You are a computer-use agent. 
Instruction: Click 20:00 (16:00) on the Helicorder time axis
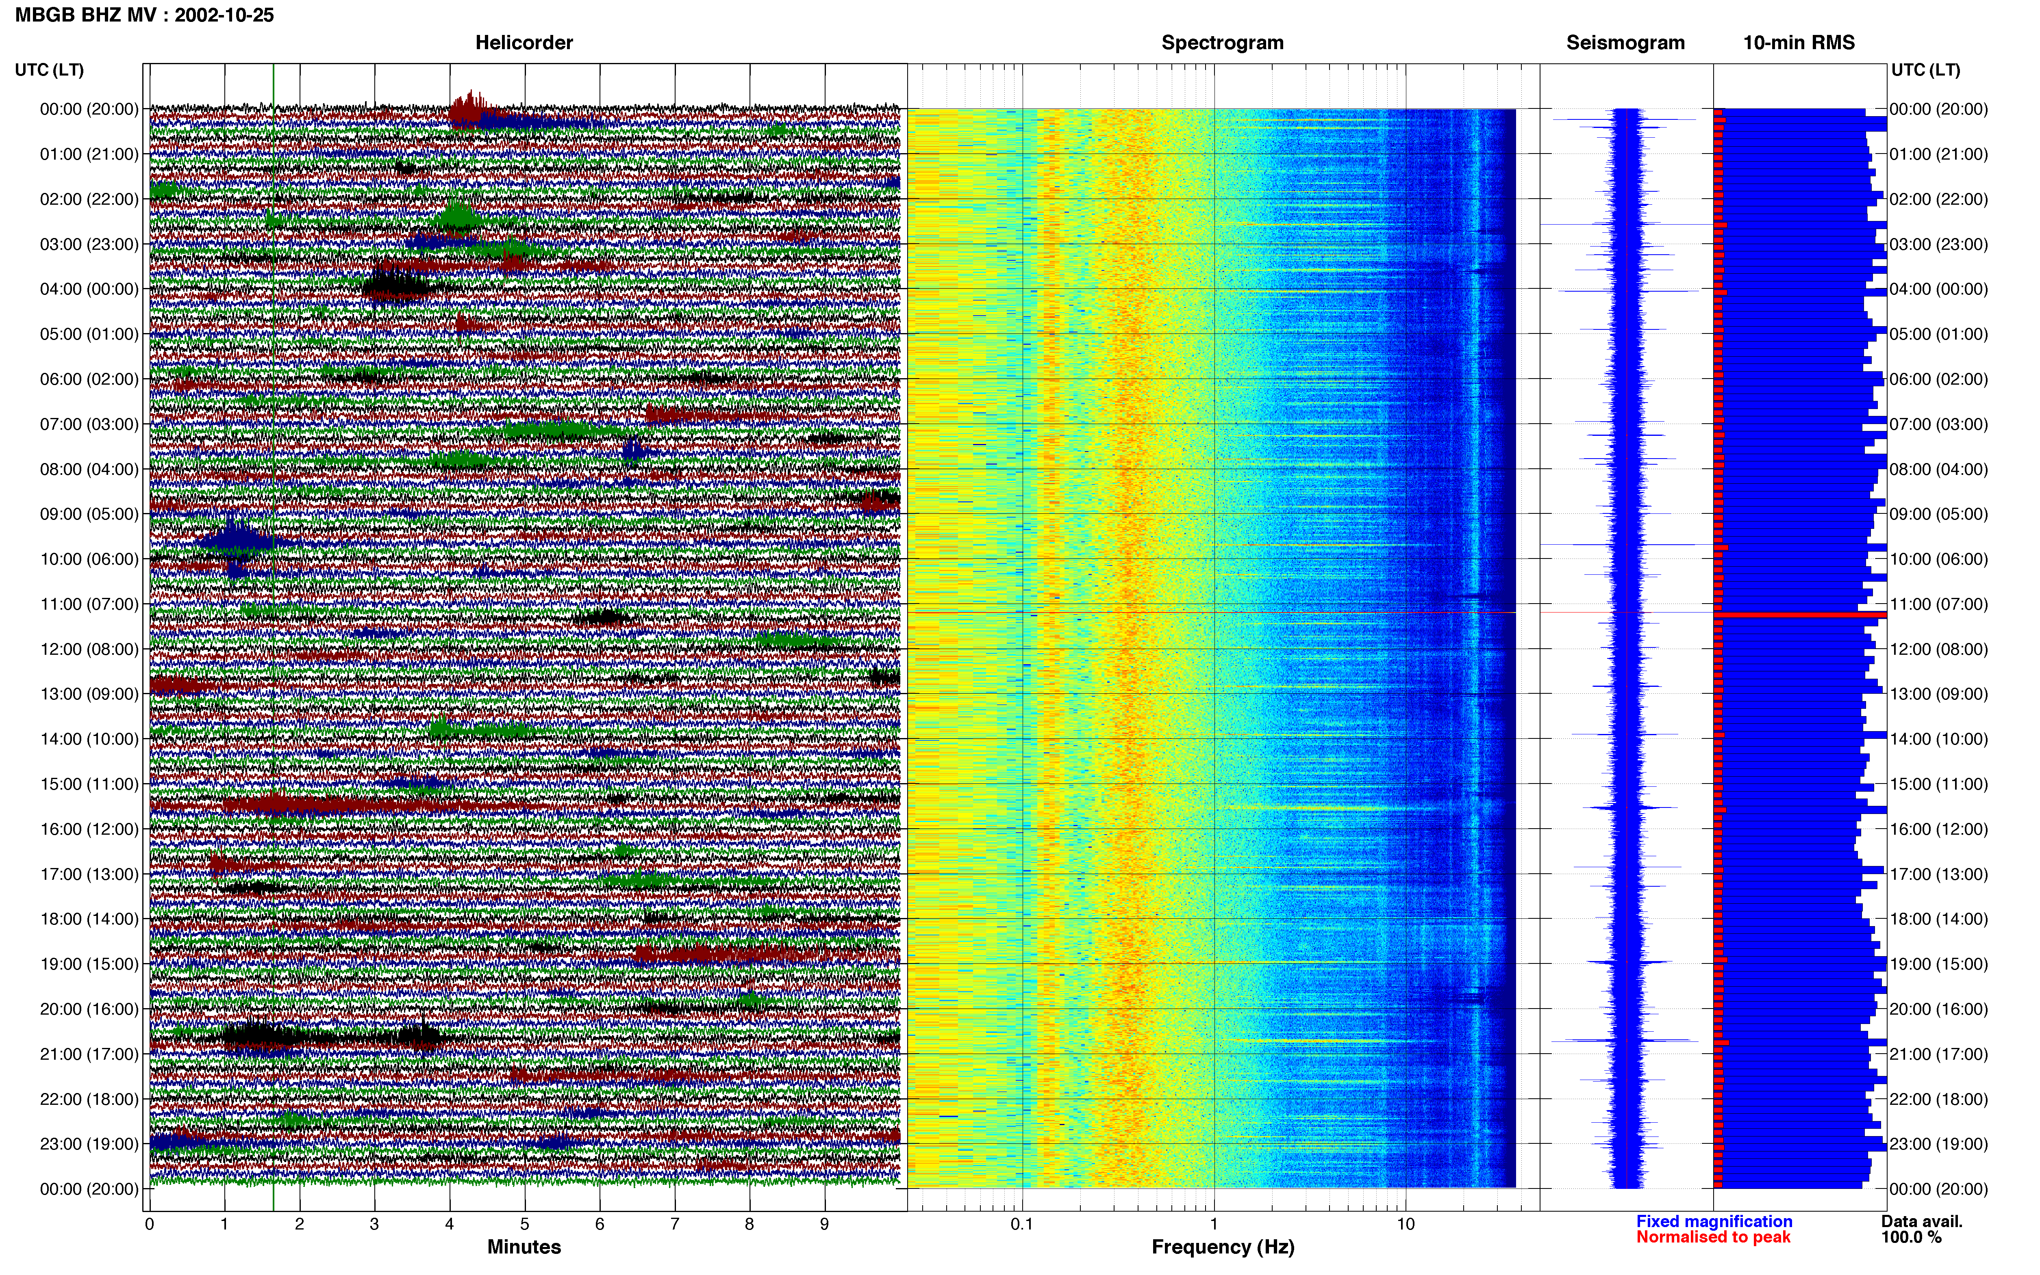click(x=89, y=1009)
